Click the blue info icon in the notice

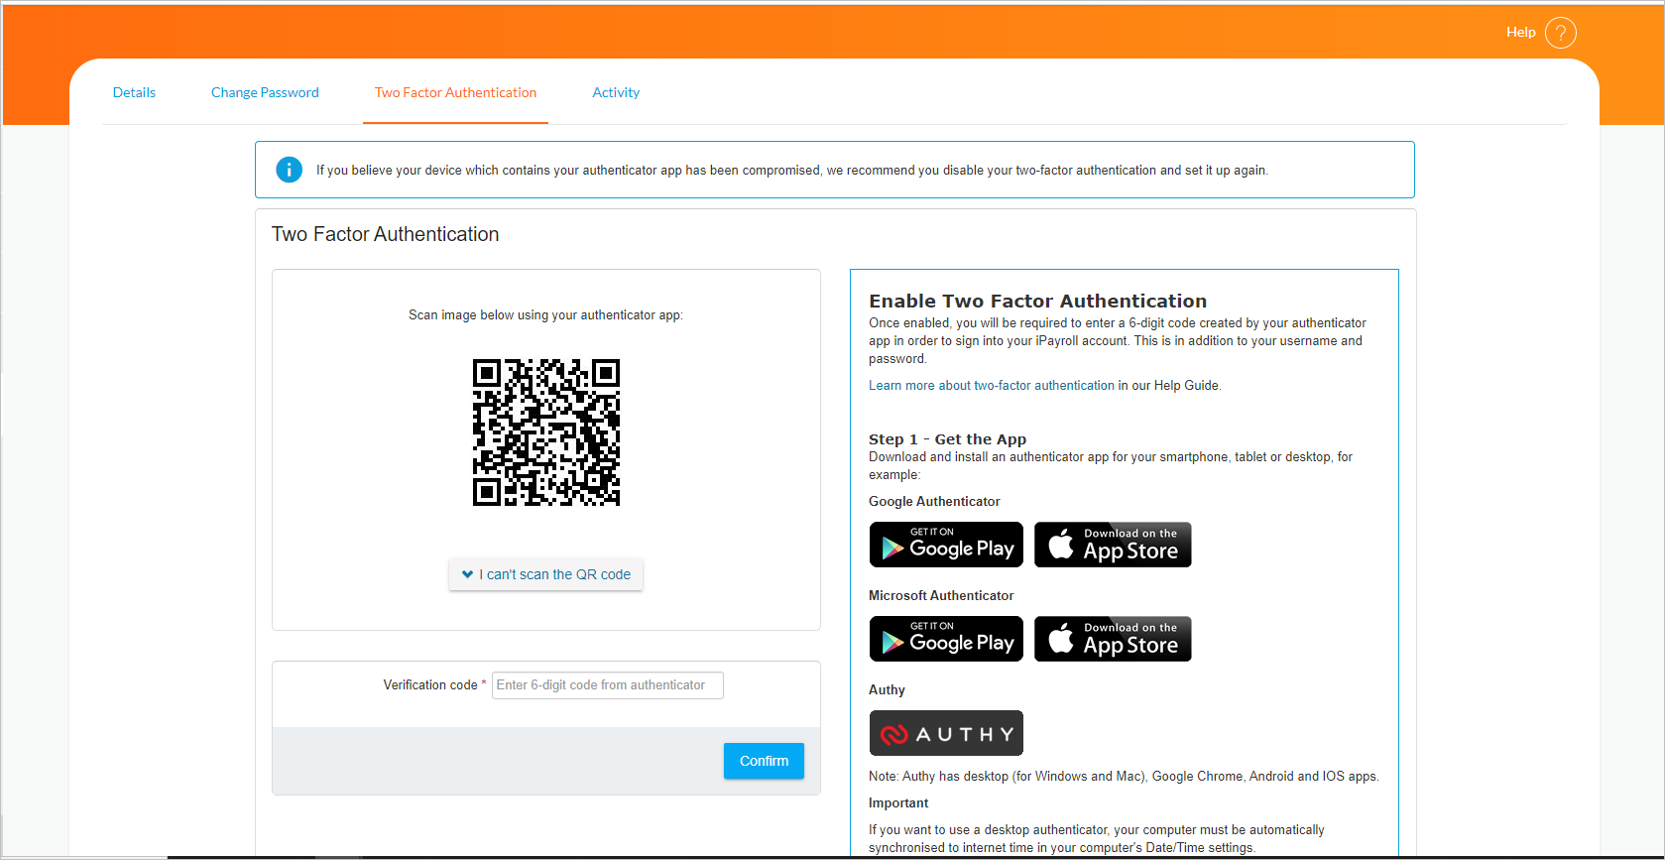[289, 170]
